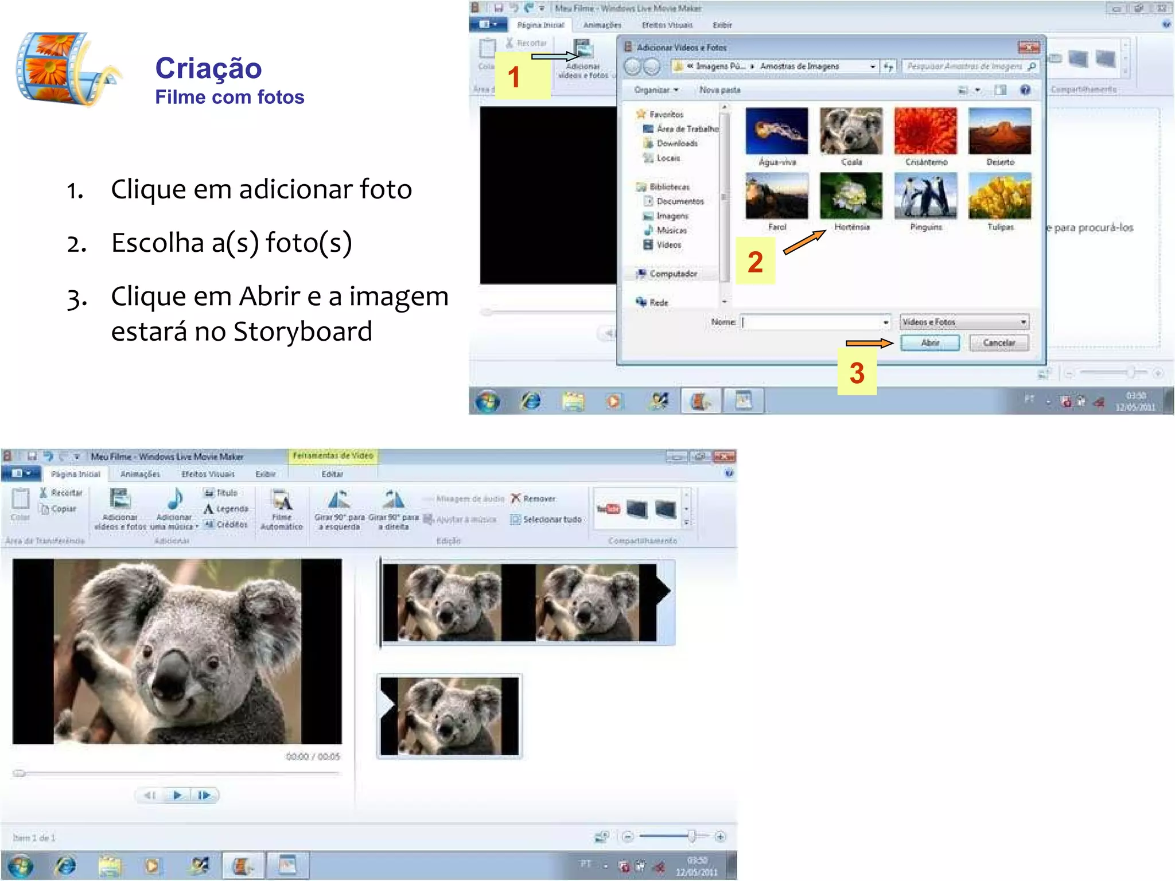The width and height of the screenshot is (1175, 881).
Task: Click the dialog help question mark icon
Action: pyautogui.click(x=1025, y=90)
